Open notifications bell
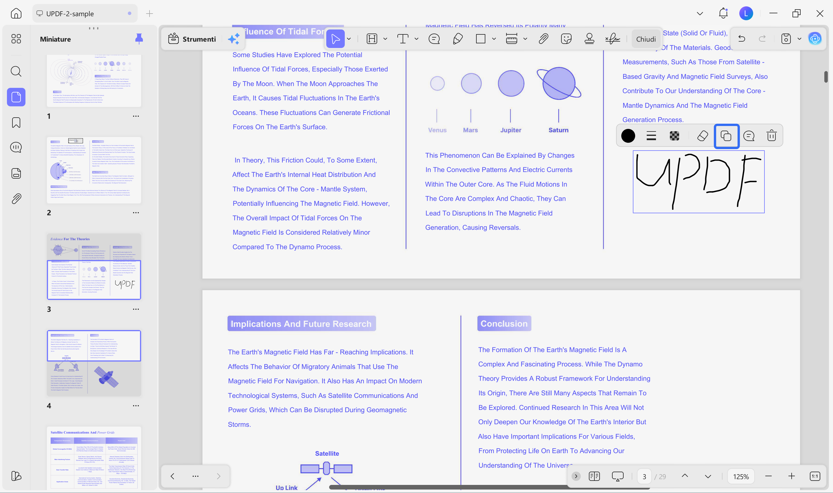The width and height of the screenshot is (833, 493). pyautogui.click(x=723, y=13)
